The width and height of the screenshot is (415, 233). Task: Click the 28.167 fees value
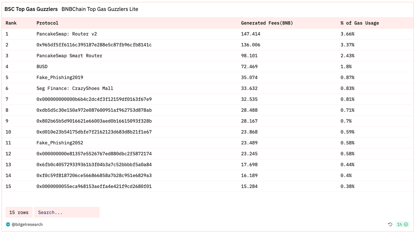click(249, 121)
